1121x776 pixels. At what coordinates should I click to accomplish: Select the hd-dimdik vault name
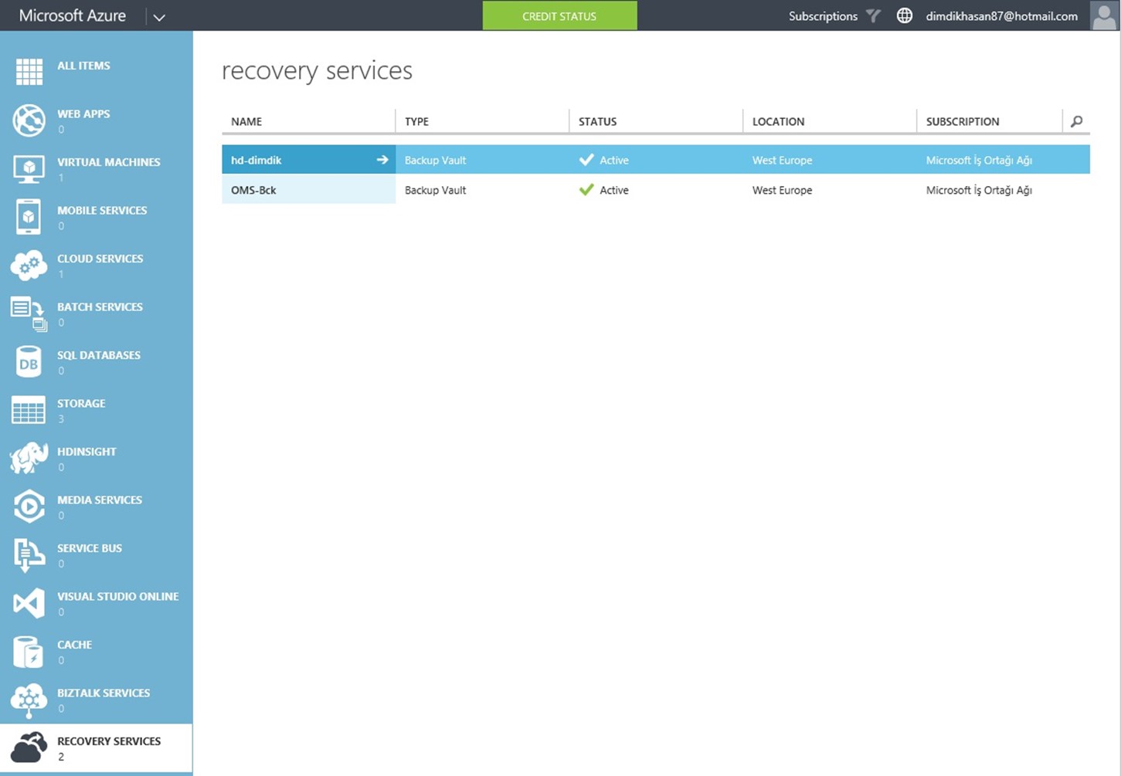click(x=256, y=160)
